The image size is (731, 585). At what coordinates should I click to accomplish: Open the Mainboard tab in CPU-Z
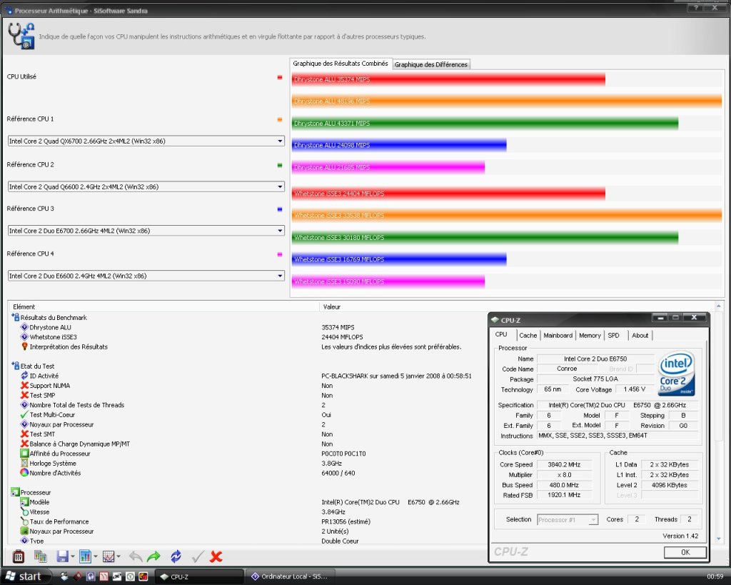[x=558, y=336]
